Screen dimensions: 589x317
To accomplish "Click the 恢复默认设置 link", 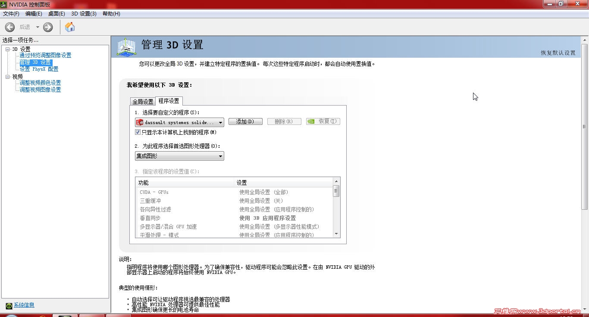I will pos(558,53).
